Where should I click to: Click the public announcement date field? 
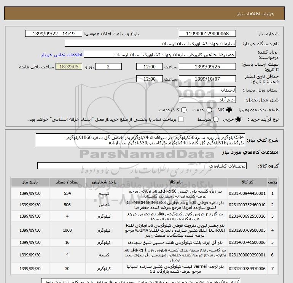[x=54, y=33]
